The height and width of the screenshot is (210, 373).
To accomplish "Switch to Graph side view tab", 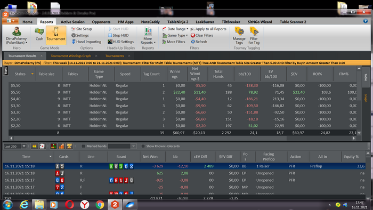I will (366, 98).
